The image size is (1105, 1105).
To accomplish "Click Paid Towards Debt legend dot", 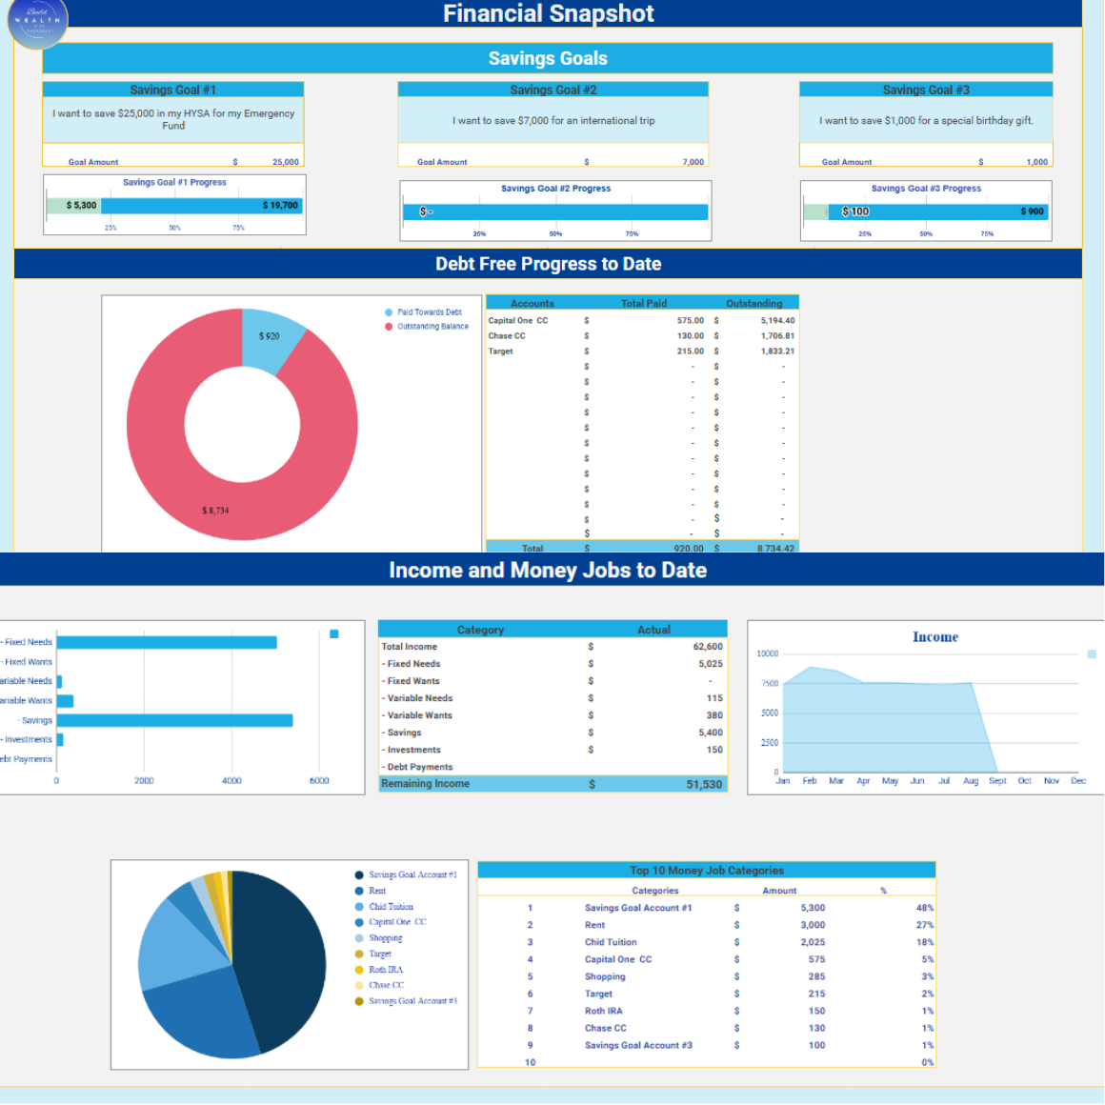I will 389,312.
